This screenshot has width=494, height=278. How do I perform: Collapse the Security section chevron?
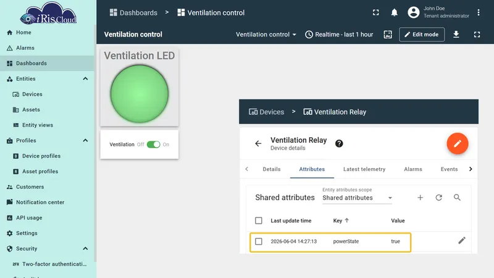(85, 249)
